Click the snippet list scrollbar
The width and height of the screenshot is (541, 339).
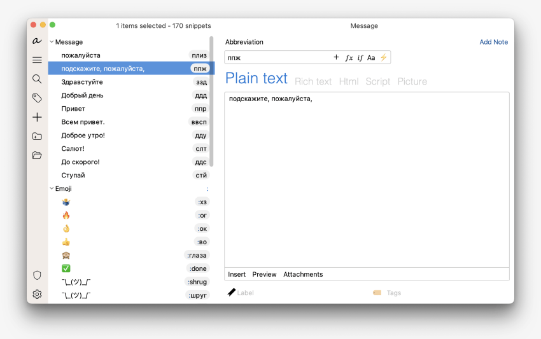211,101
